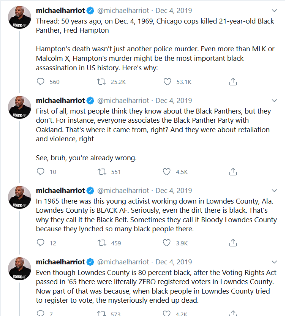Reply to the tweet with 12 replies

[41, 243]
